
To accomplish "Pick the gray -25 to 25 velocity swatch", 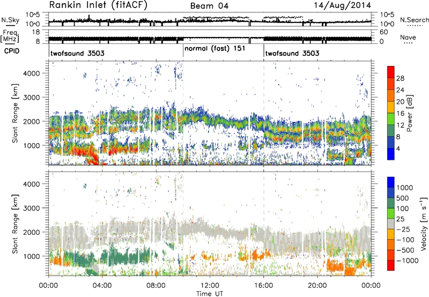I will (x=391, y=224).
